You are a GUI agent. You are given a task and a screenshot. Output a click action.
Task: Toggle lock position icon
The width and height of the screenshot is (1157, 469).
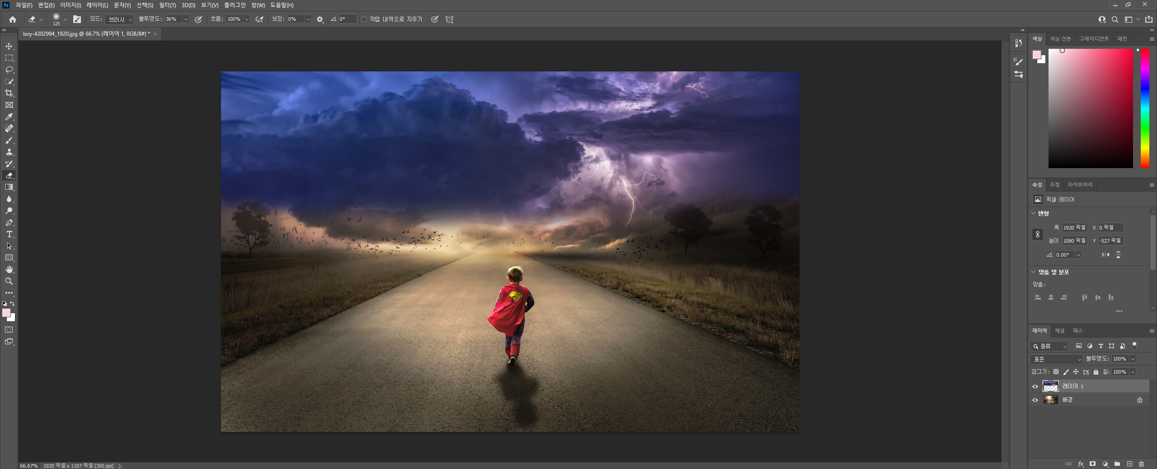(x=1076, y=372)
